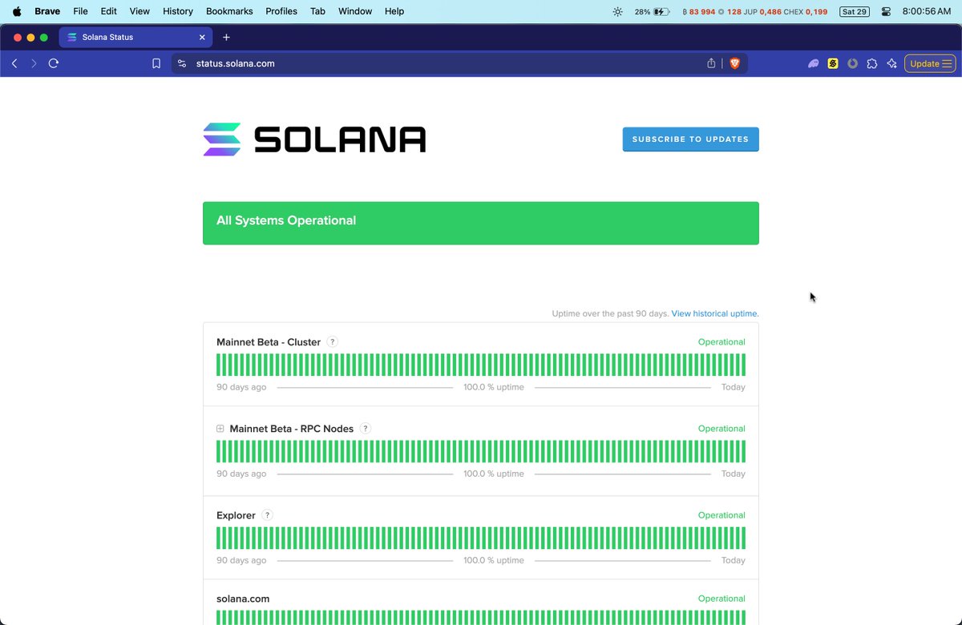Open the Help menu
Image resolution: width=962 pixels, height=625 pixels.
pos(394,11)
